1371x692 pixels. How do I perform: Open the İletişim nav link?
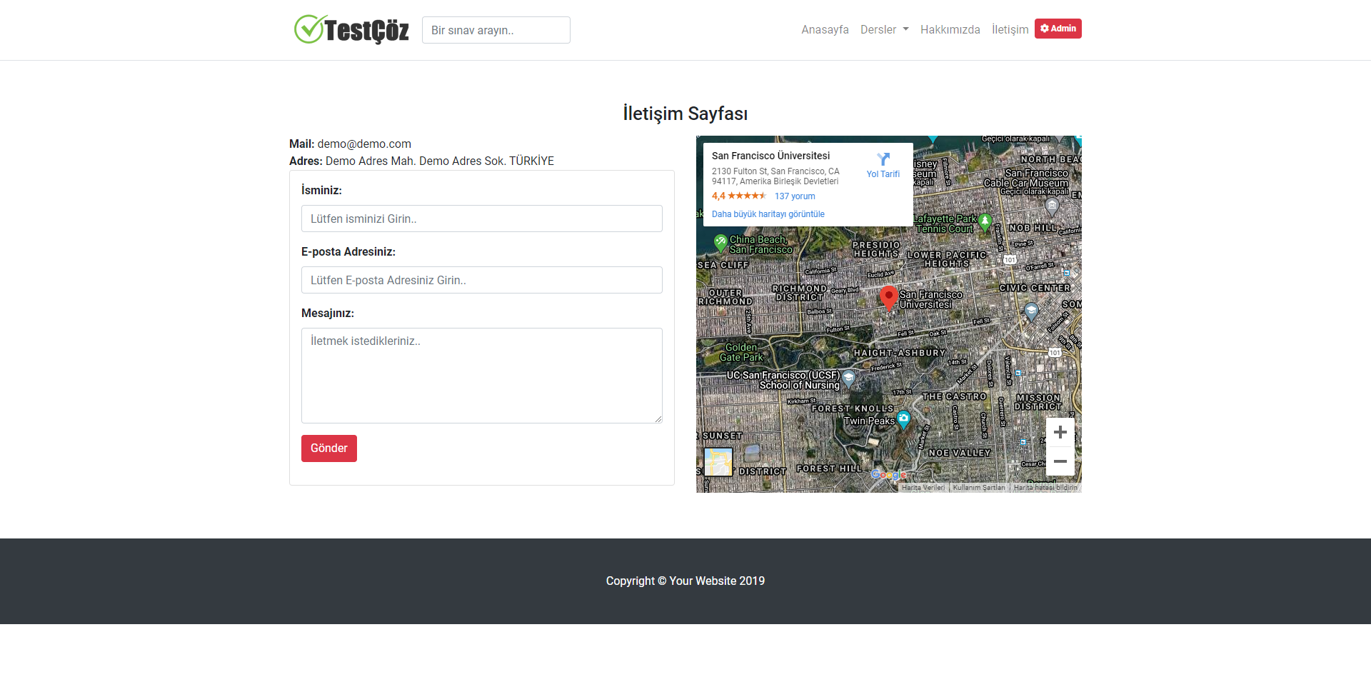(1010, 29)
